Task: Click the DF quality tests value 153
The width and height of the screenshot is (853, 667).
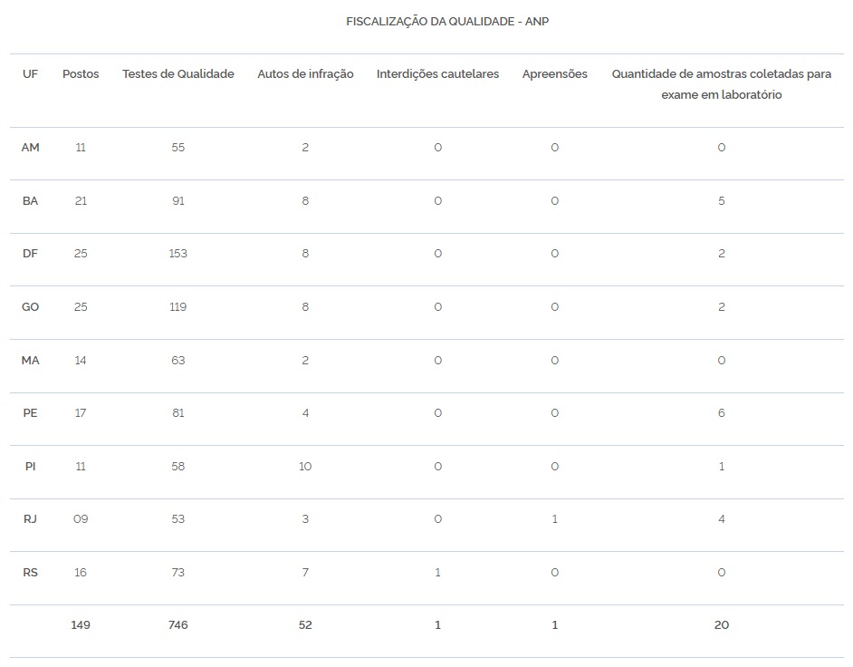Action: pos(178,254)
